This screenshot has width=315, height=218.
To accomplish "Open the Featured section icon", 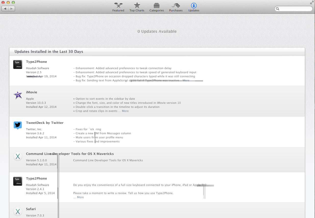I will click(118, 5).
